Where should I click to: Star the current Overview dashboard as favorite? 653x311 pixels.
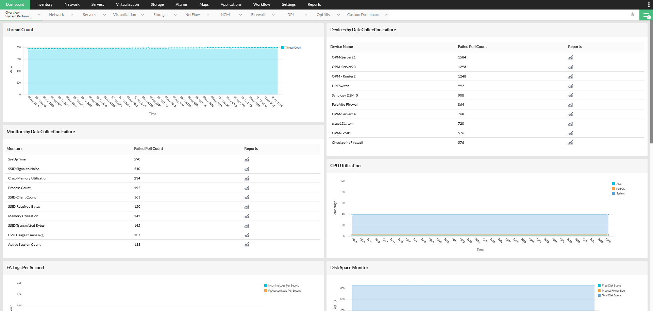pos(633,15)
